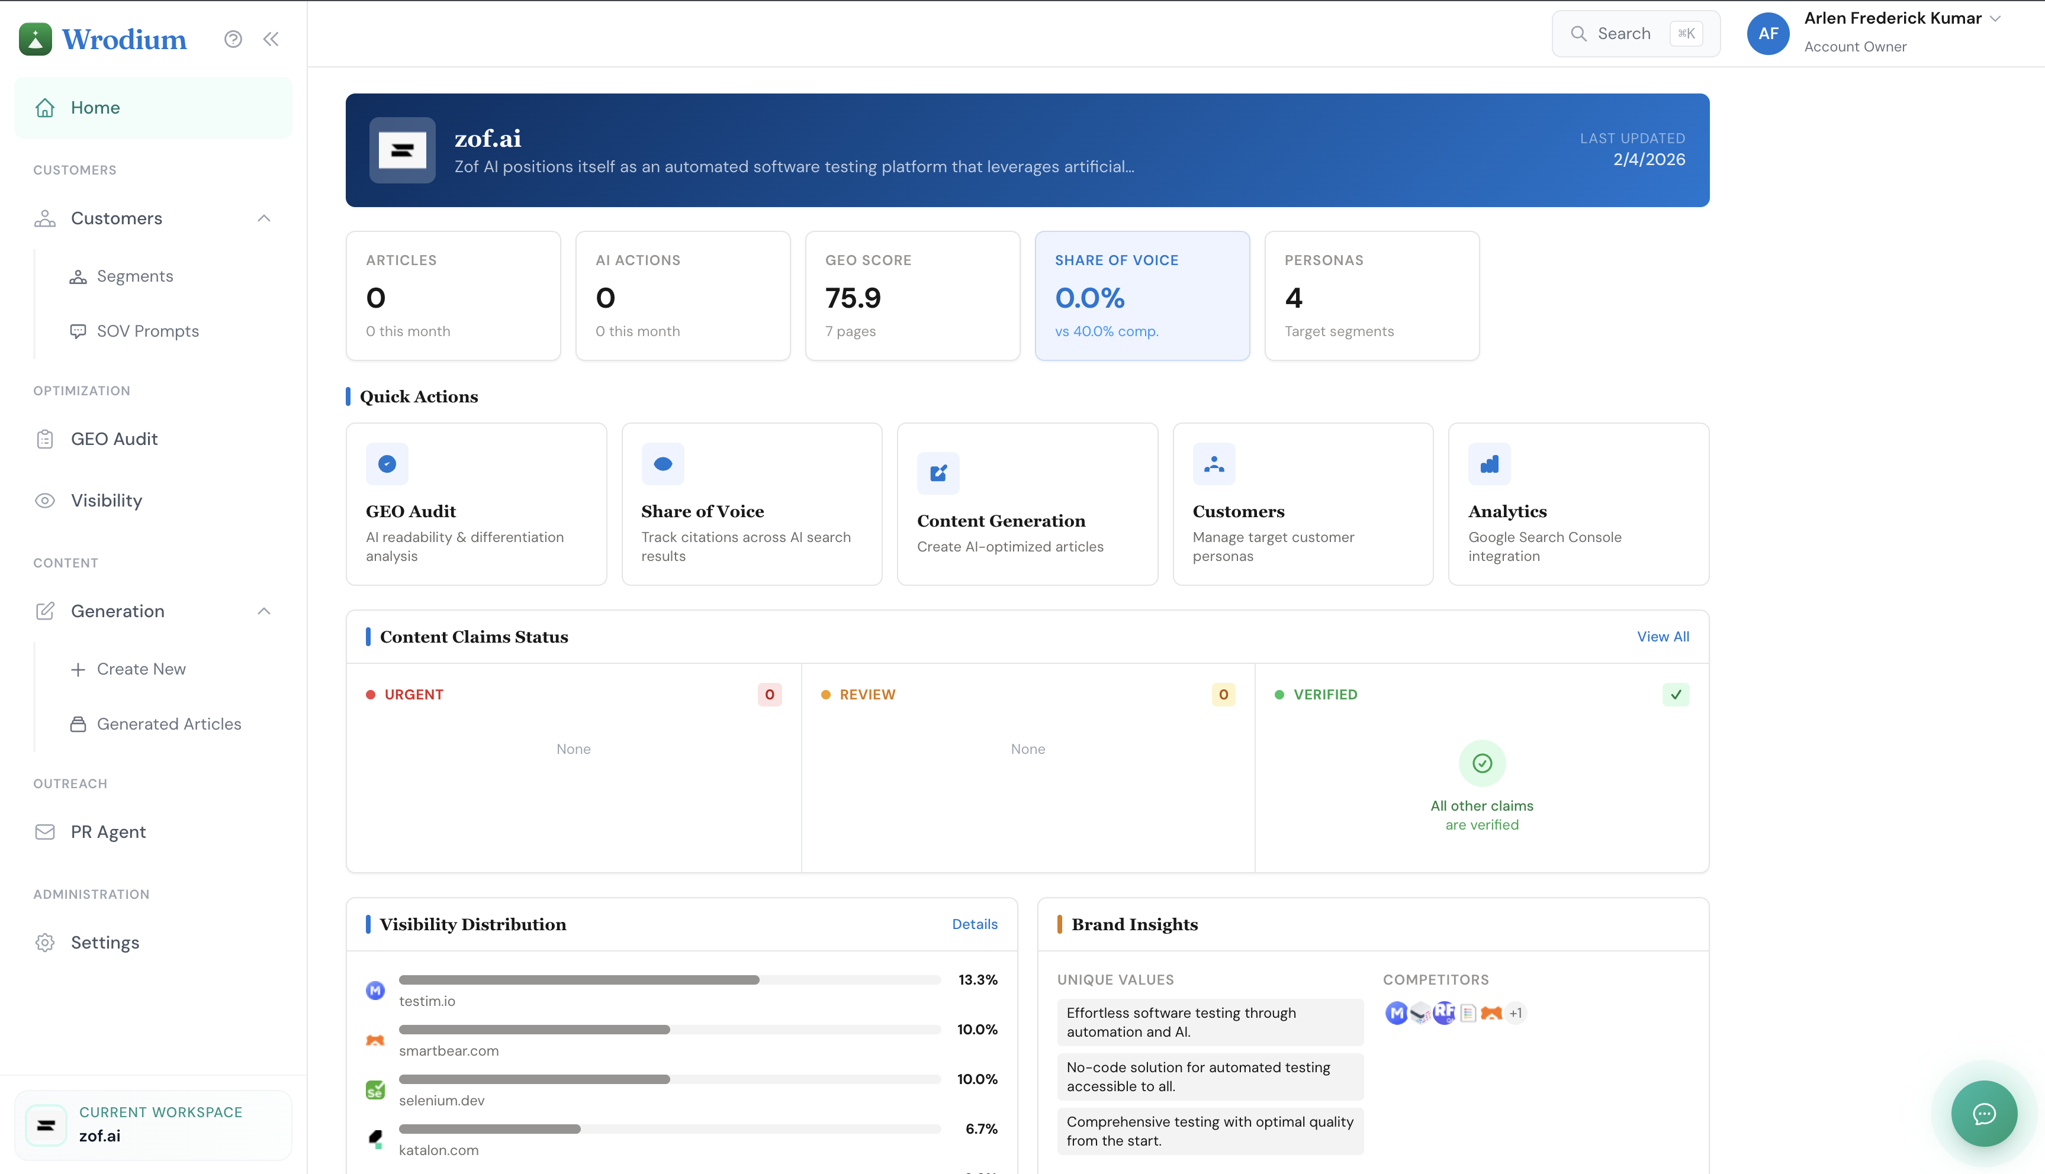2045x1174 pixels.
Task: Collapse the Customers section in the sidebar
Action: click(264, 218)
